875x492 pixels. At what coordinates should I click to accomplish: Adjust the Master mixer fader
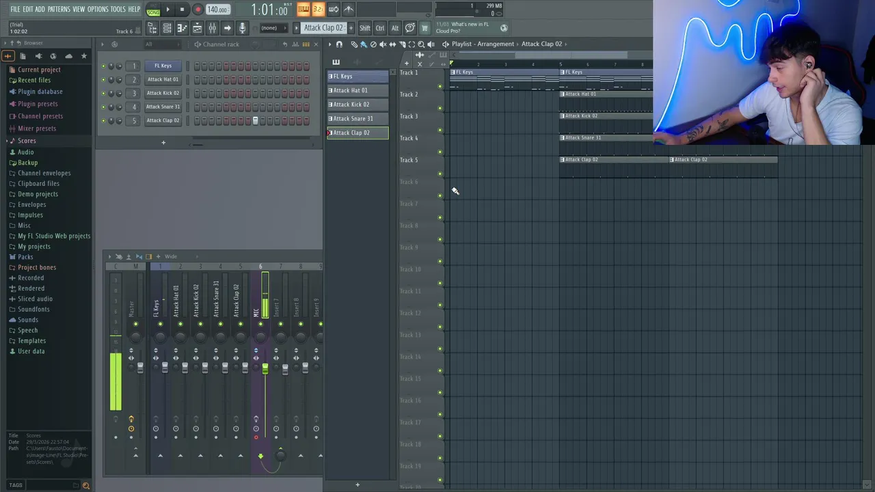tap(140, 368)
